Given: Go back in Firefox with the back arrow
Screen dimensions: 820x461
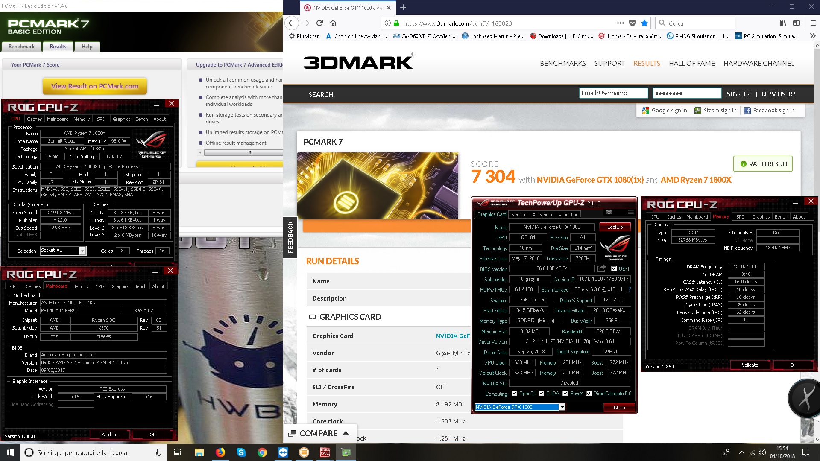Looking at the screenshot, I should click(x=292, y=23).
